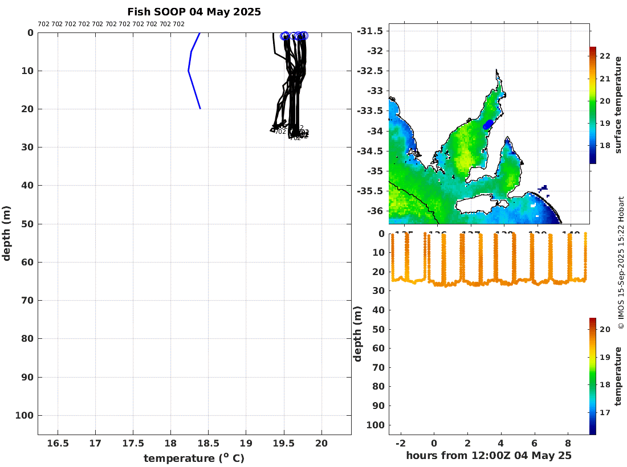
Task: Click the blue circle markers at profile top
Action: 294,36
